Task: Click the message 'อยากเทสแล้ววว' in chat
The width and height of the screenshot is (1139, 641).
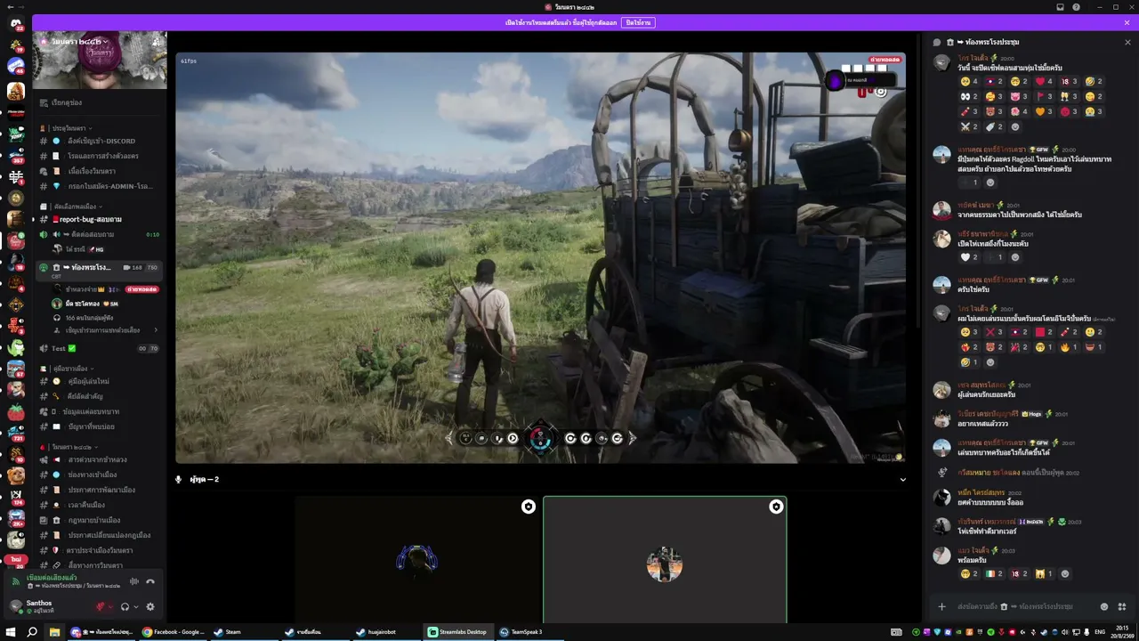Action: 981,424
